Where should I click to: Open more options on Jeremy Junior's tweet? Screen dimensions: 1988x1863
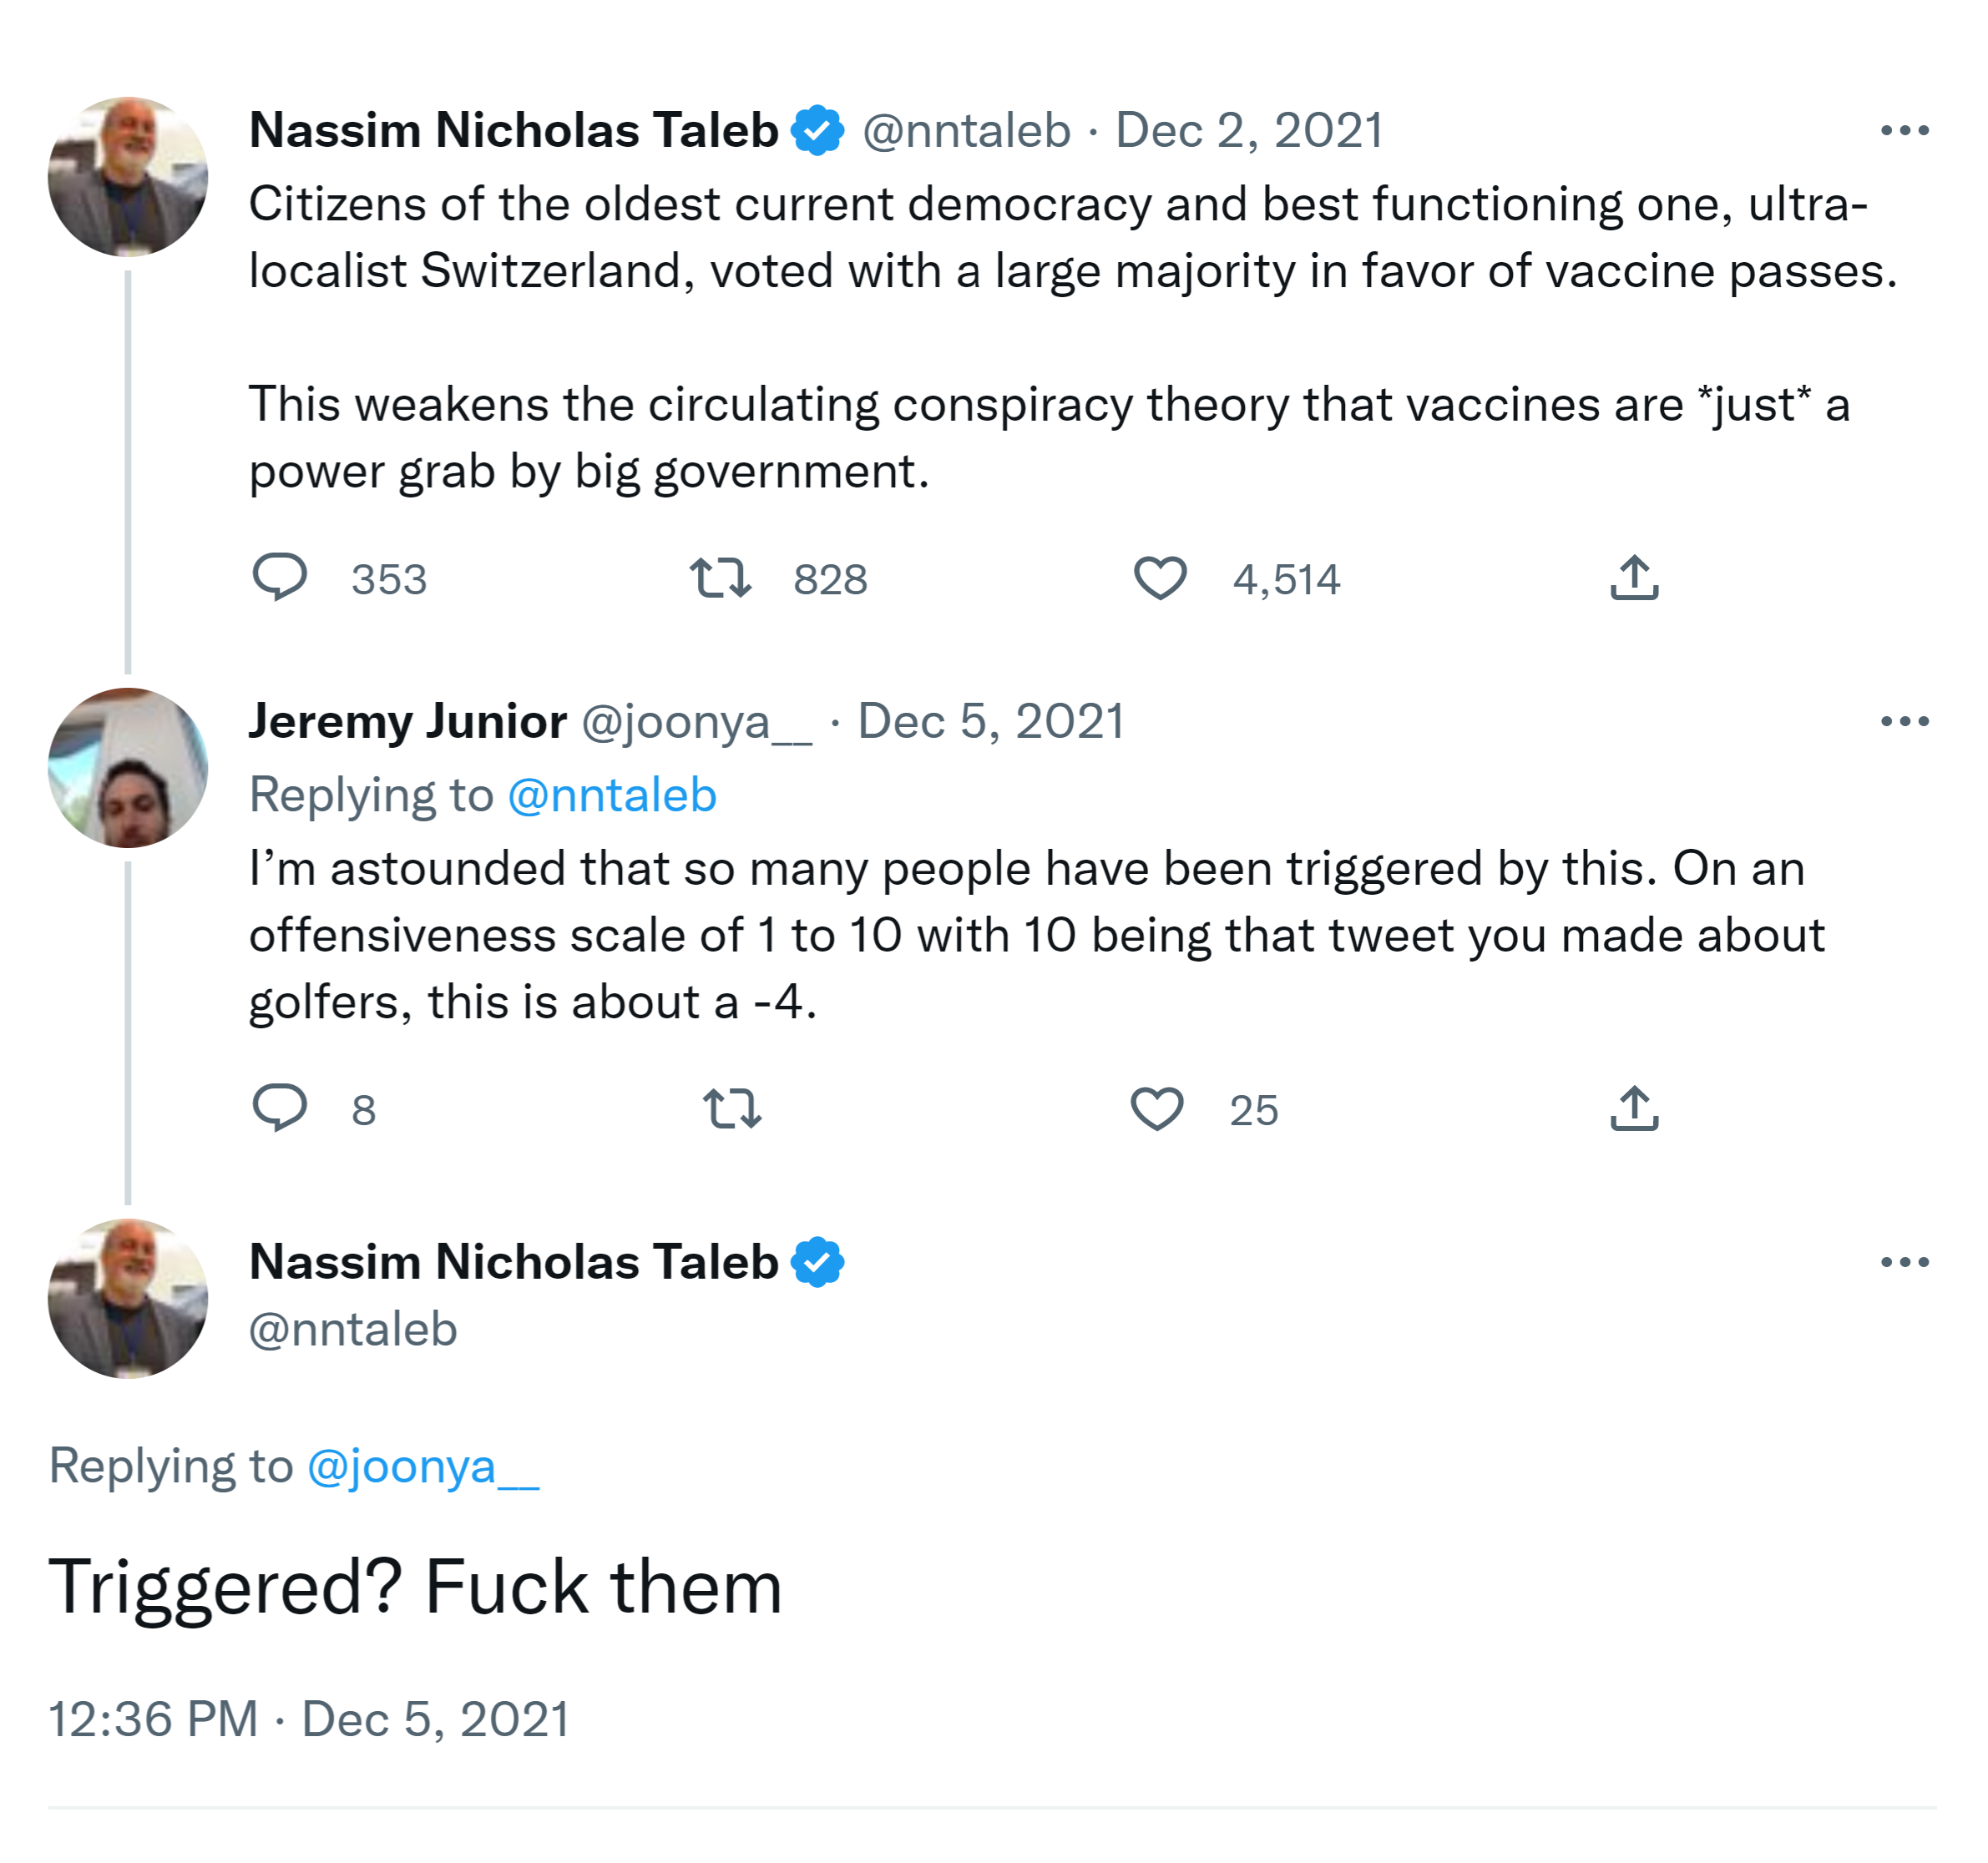(x=1904, y=722)
